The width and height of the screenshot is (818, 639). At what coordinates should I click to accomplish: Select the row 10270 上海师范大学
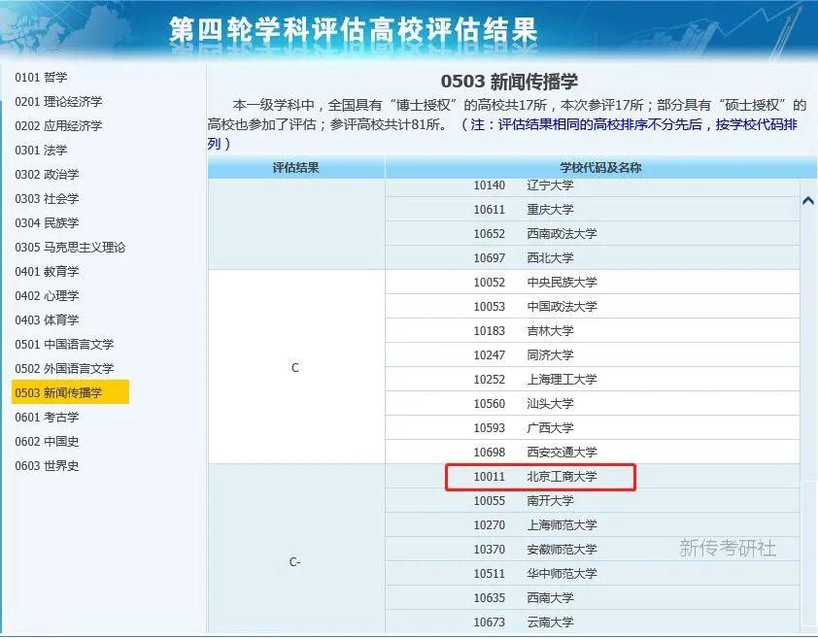tap(592, 524)
